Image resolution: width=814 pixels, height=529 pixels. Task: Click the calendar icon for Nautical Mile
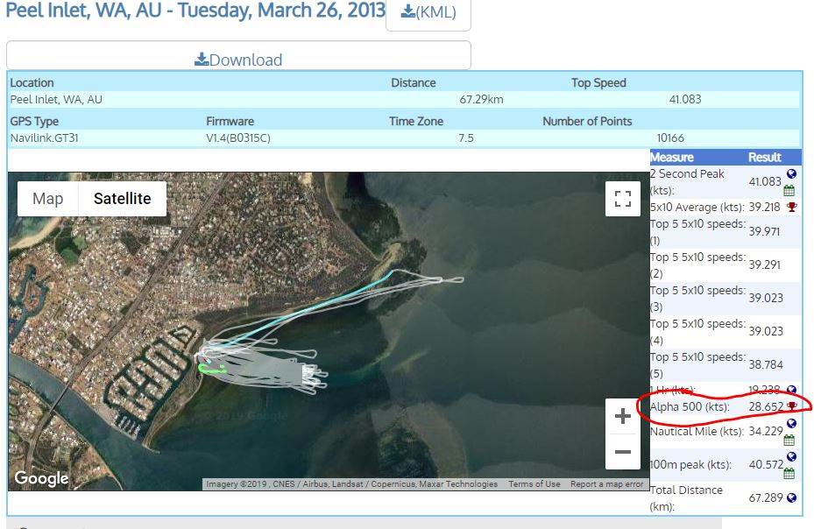click(x=789, y=440)
